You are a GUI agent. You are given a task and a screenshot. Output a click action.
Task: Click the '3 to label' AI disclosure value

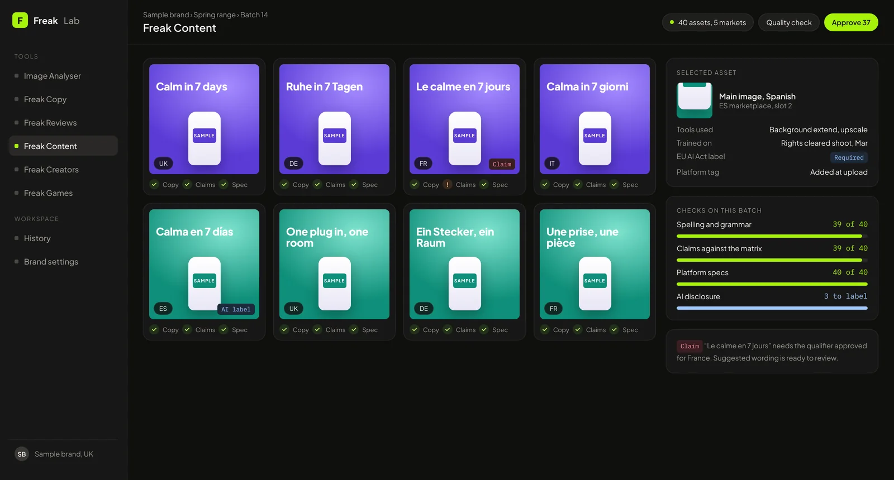[845, 296]
